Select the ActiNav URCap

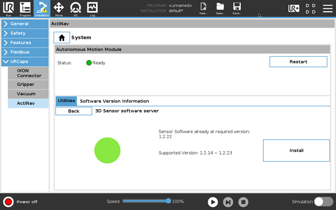pos(28,103)
